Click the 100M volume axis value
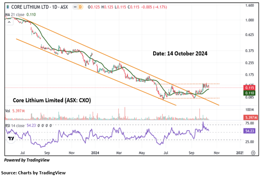 [249, 110]
